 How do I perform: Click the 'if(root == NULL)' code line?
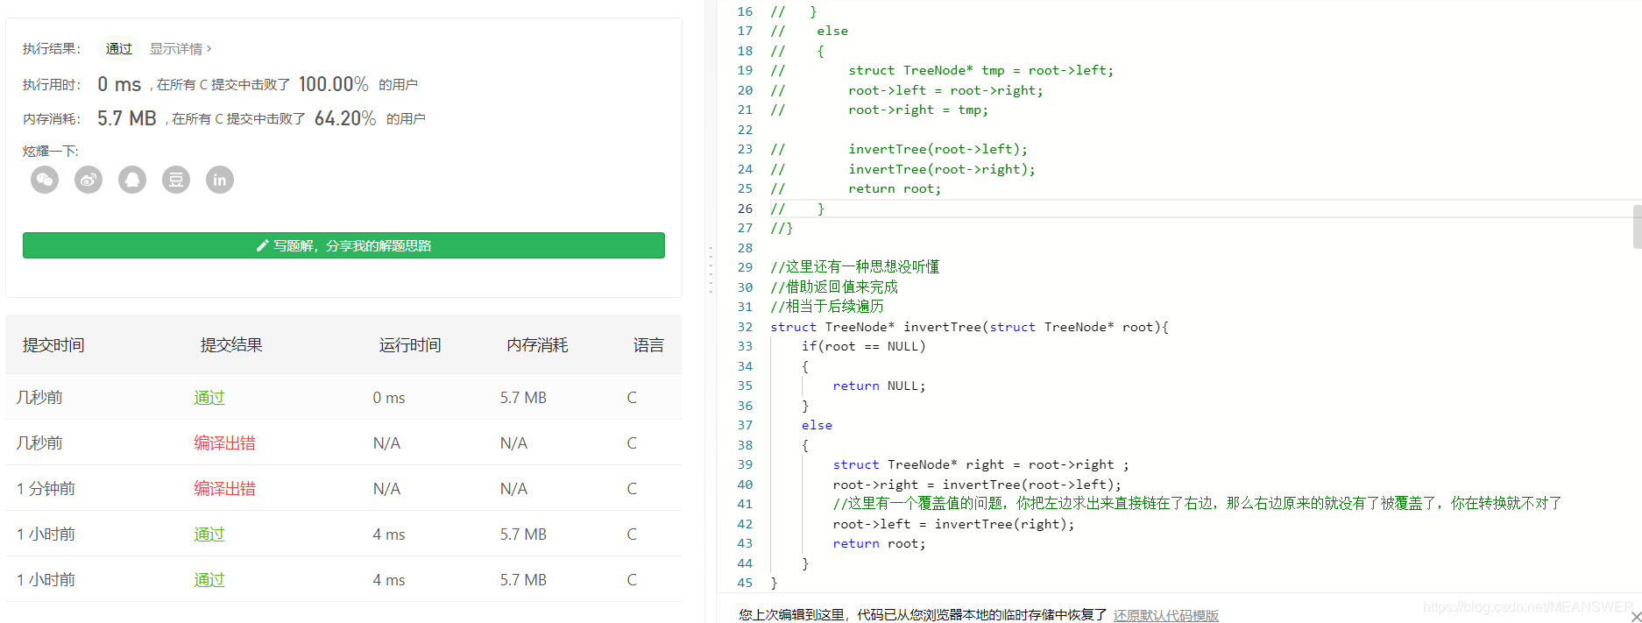[x=863, y=346]
